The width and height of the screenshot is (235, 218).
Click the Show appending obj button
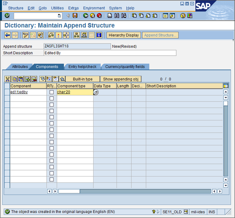click(121, 79)
